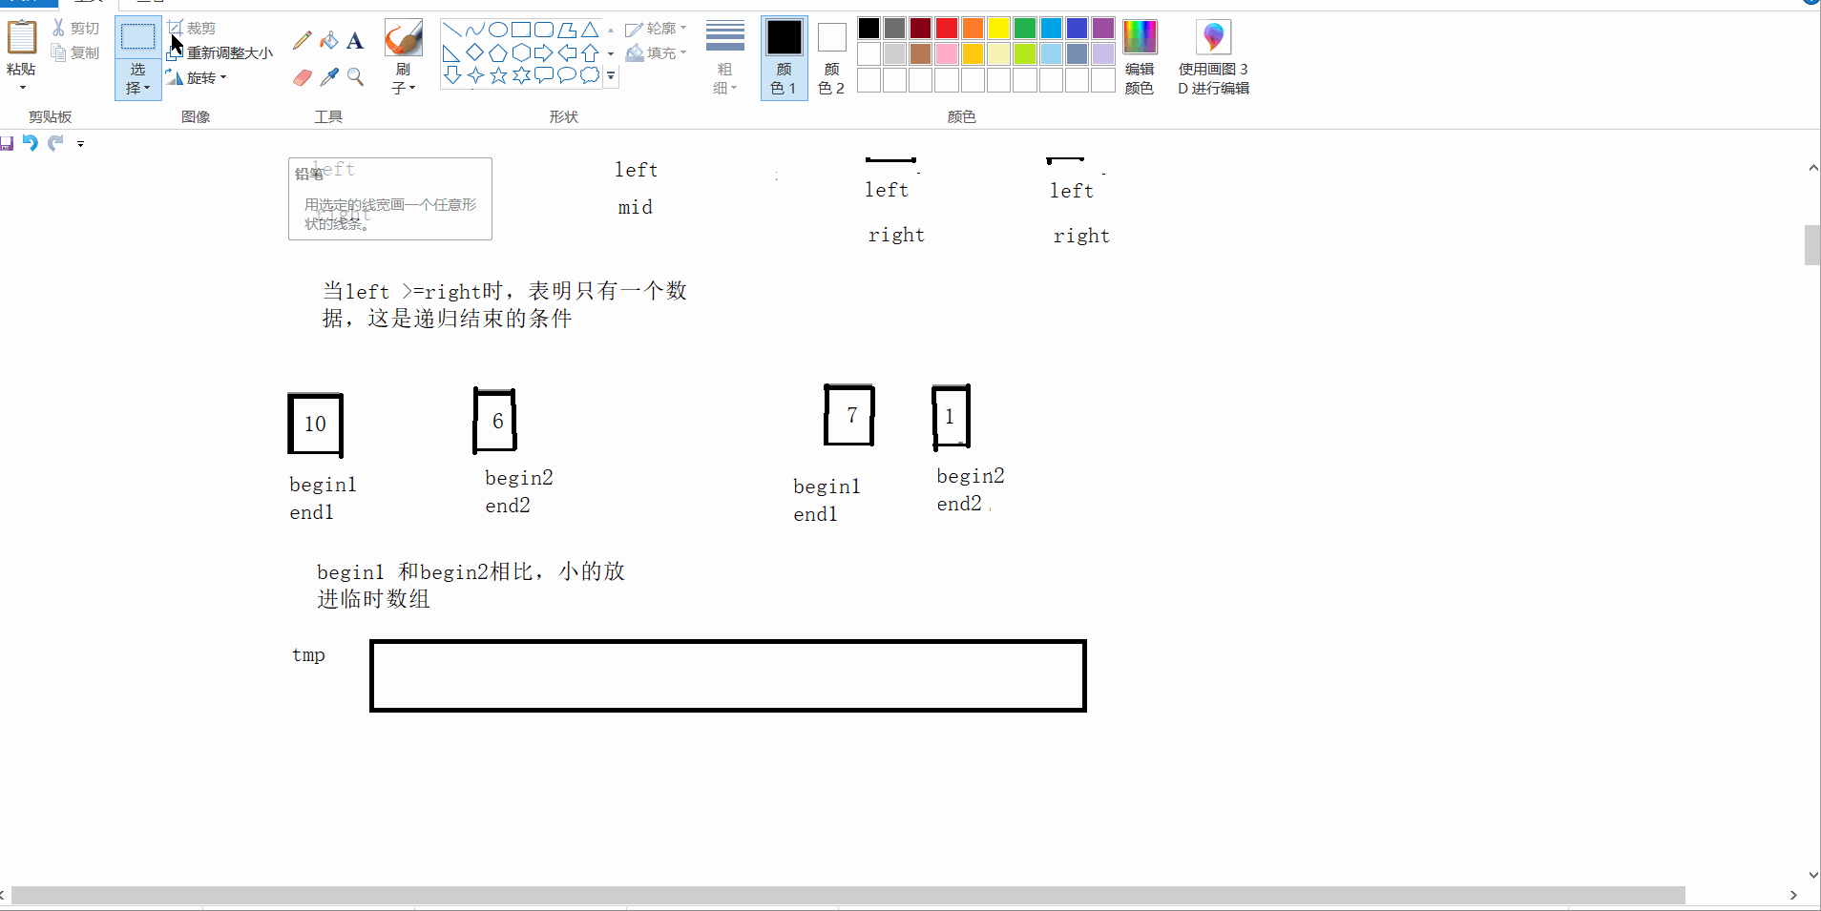Expand the quick access toolbar customization menu

[80, 144]
